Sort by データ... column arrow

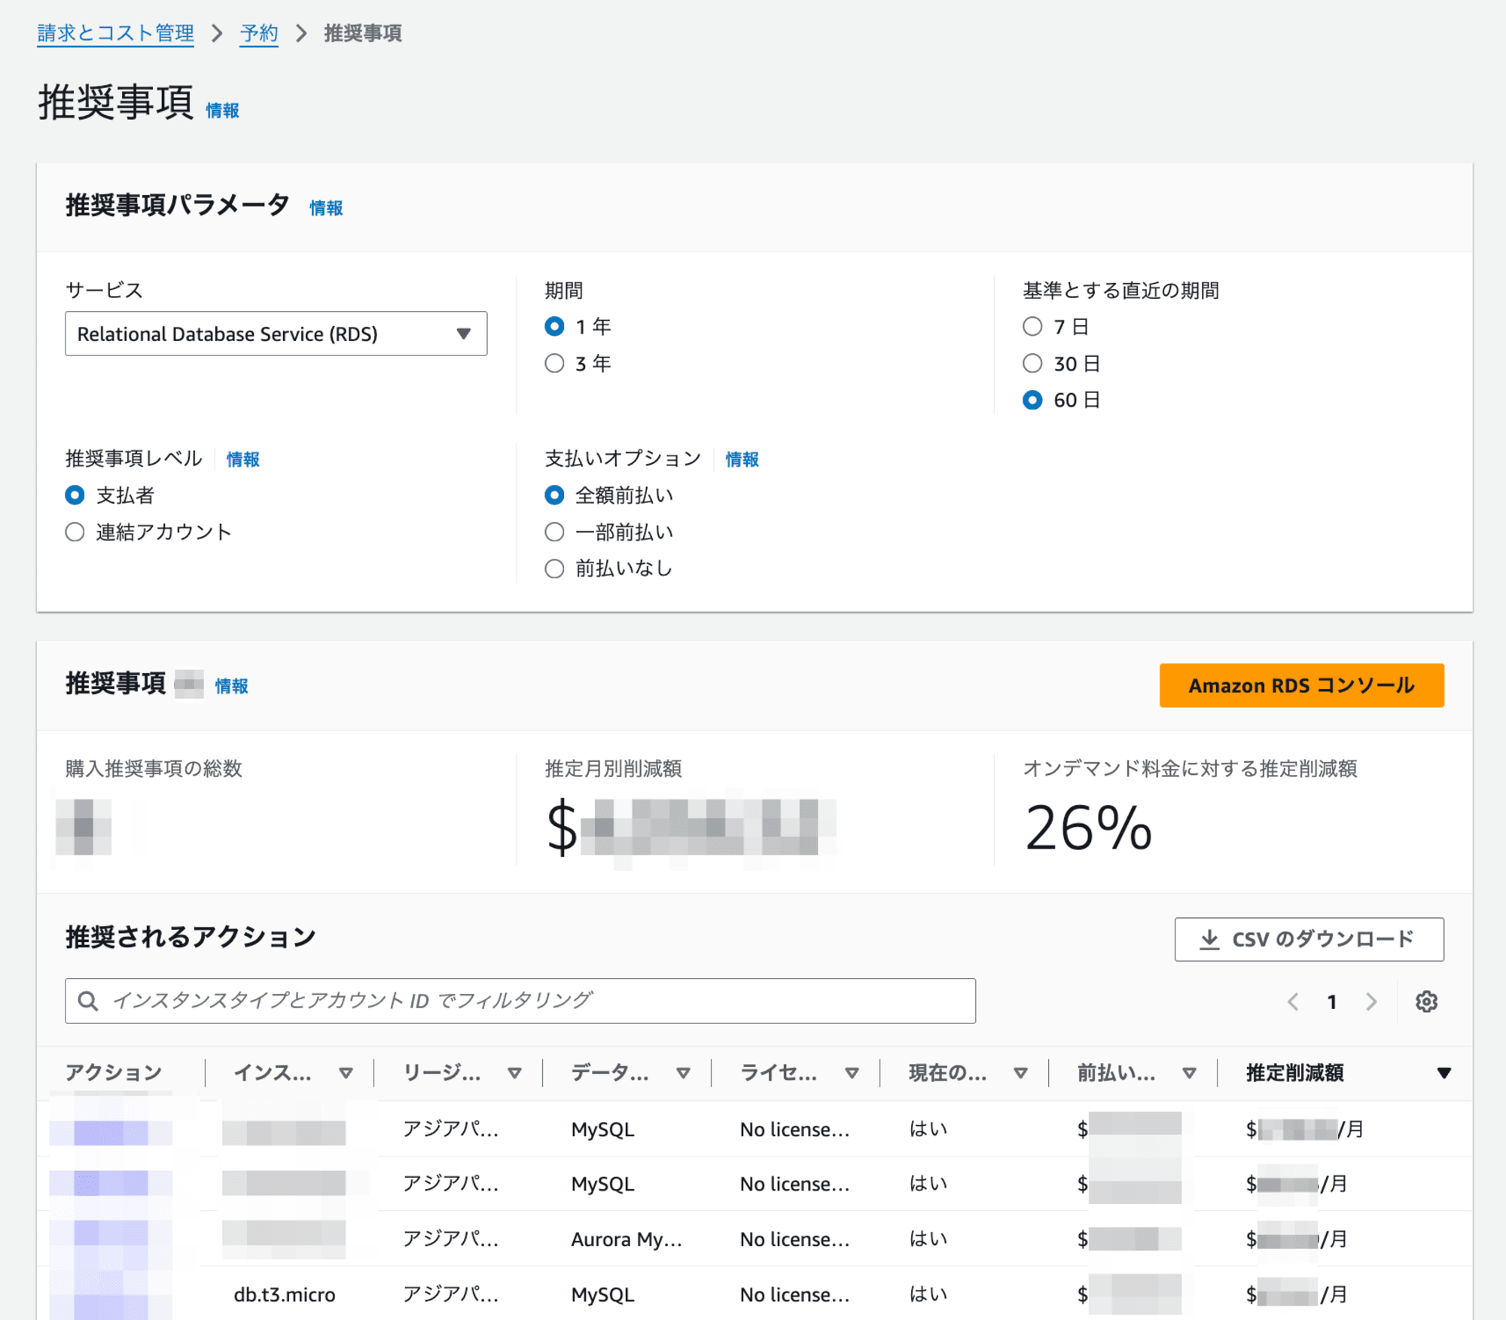click(x=683, y=1073)
